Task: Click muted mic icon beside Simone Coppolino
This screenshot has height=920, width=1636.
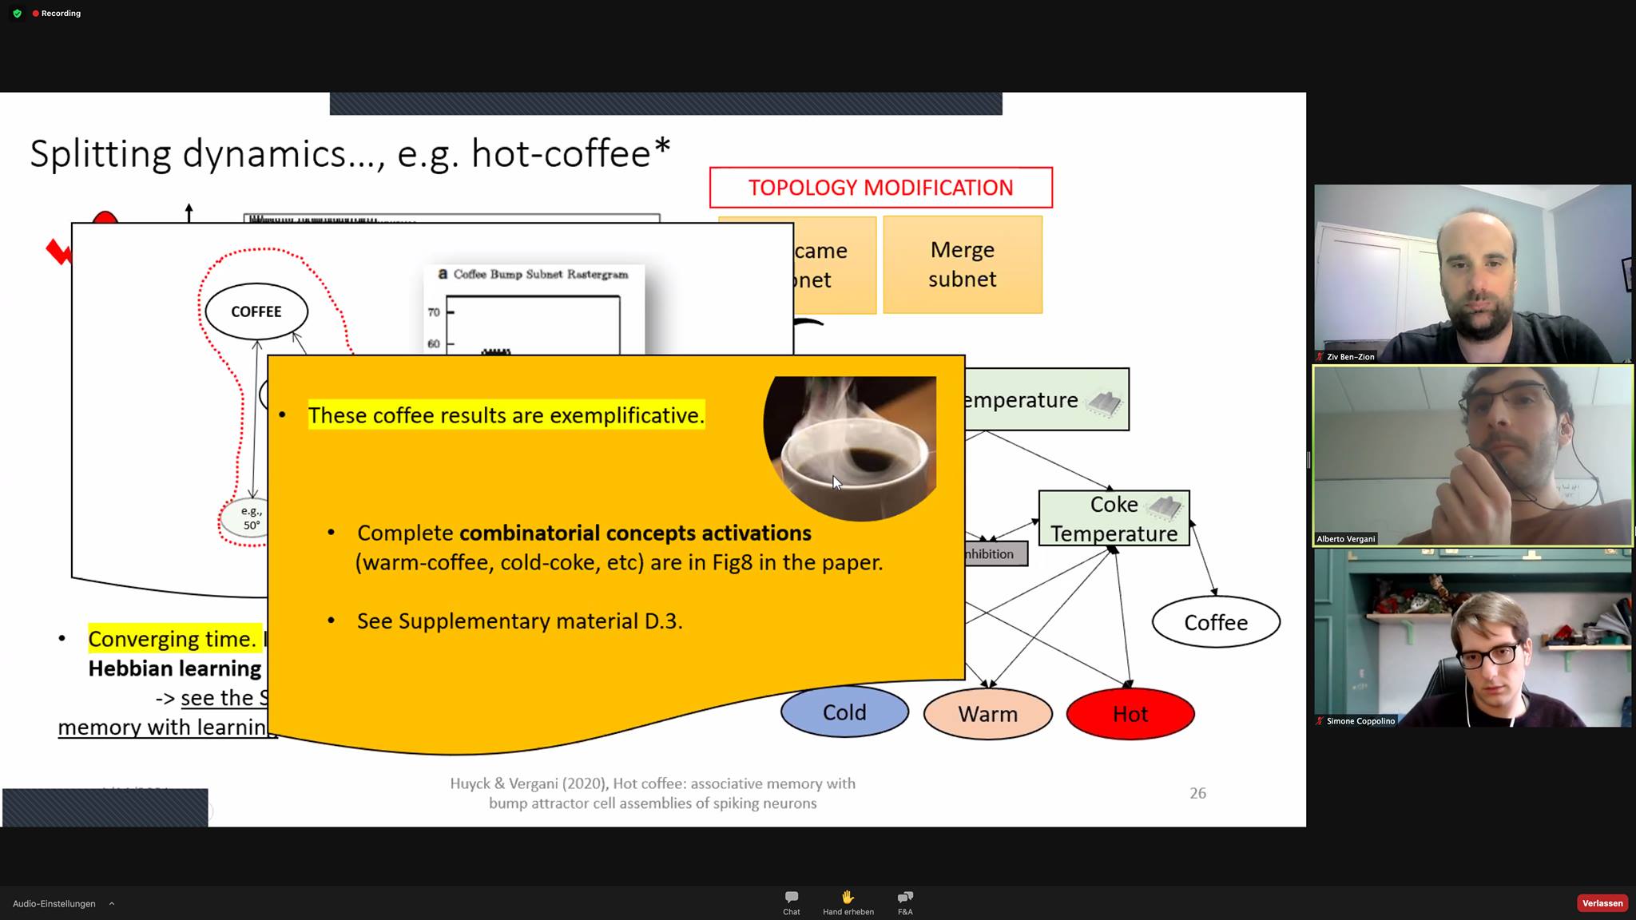Action: (x=1320, y=721)
